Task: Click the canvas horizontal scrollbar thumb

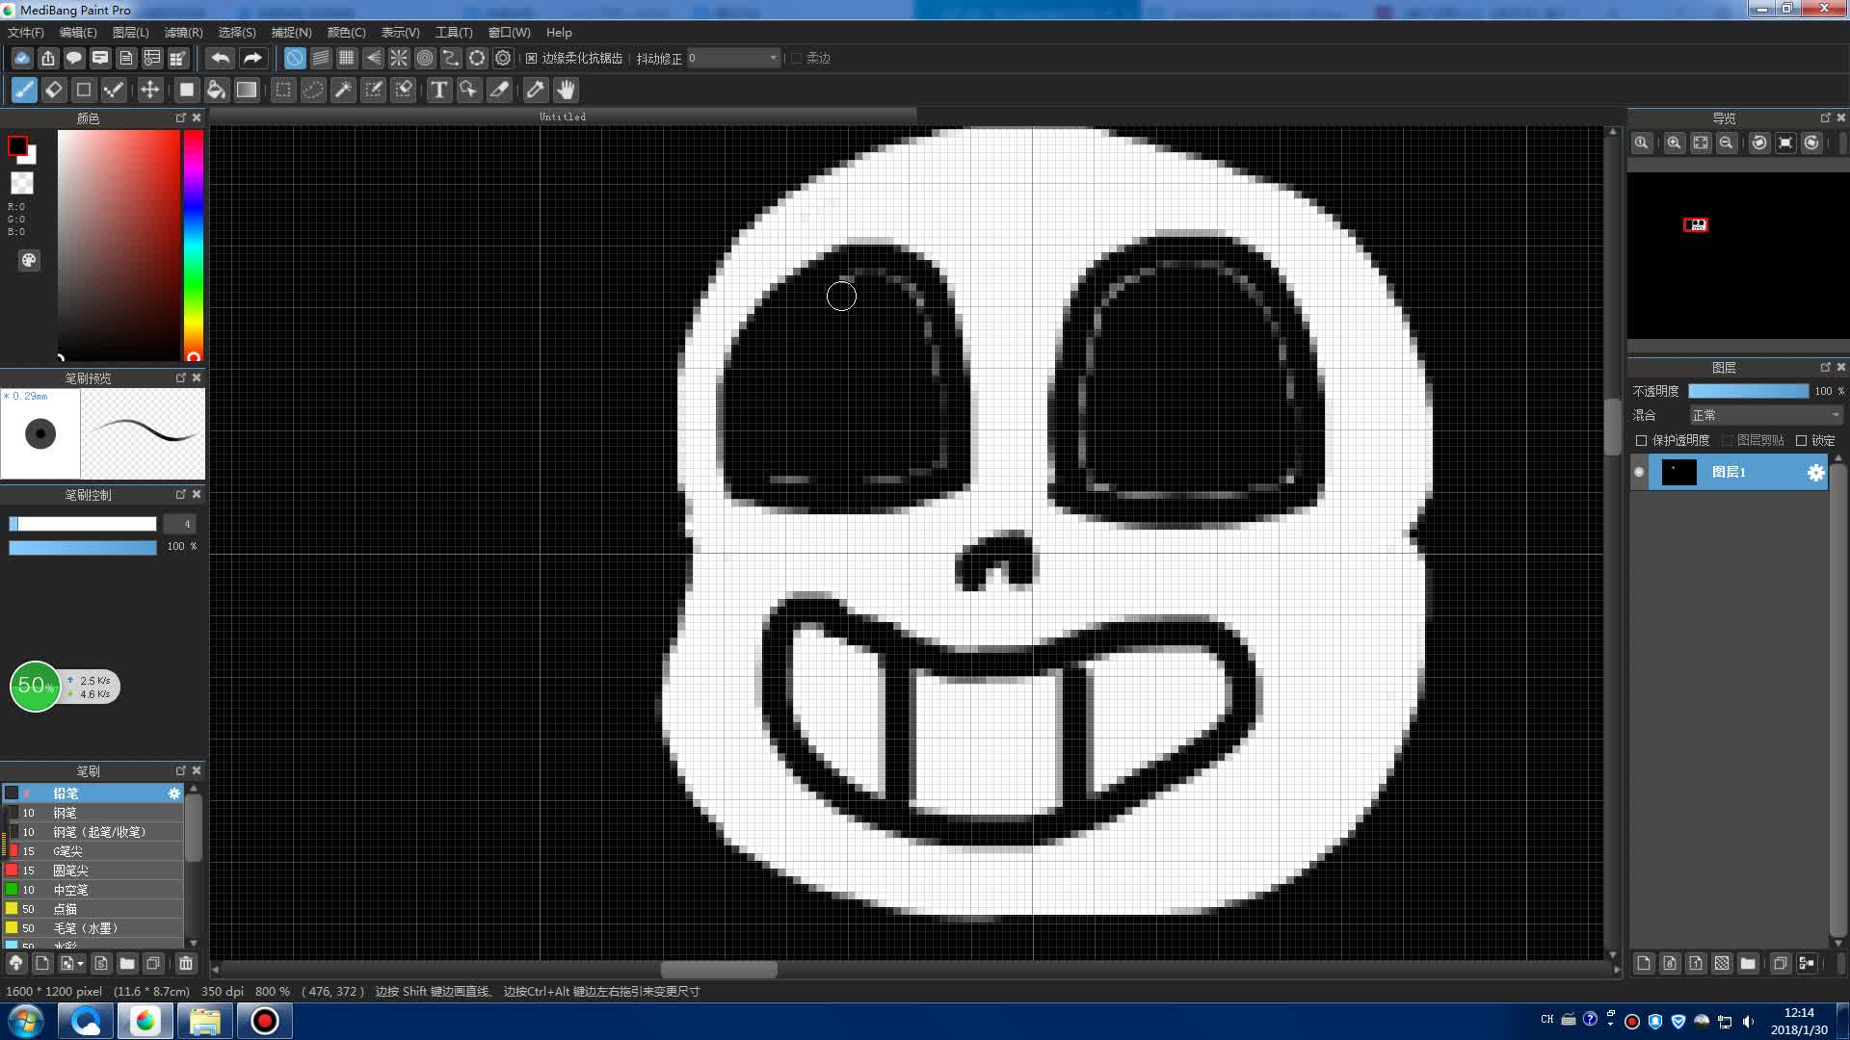Action: [x=719, y=970]
